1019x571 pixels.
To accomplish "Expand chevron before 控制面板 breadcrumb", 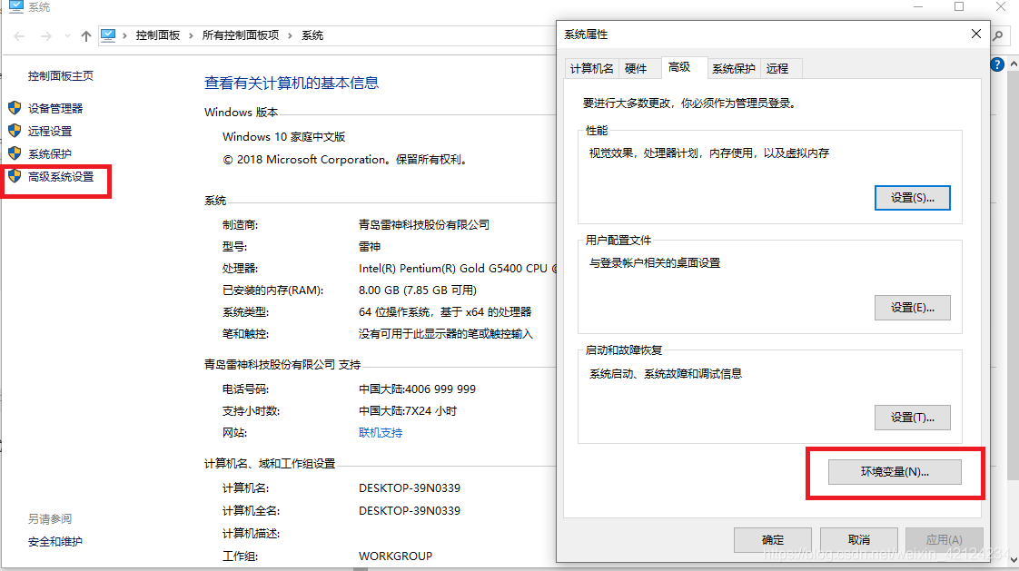I will click(x=124, y=35).
